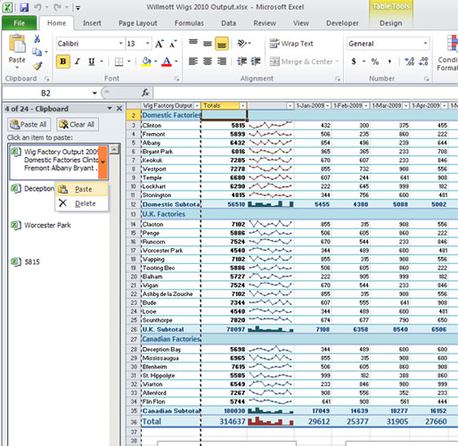Screen dimensions: 458x446
Task: Click the Domestic Subtotal total cell 56510
Action: coord(236,204)
